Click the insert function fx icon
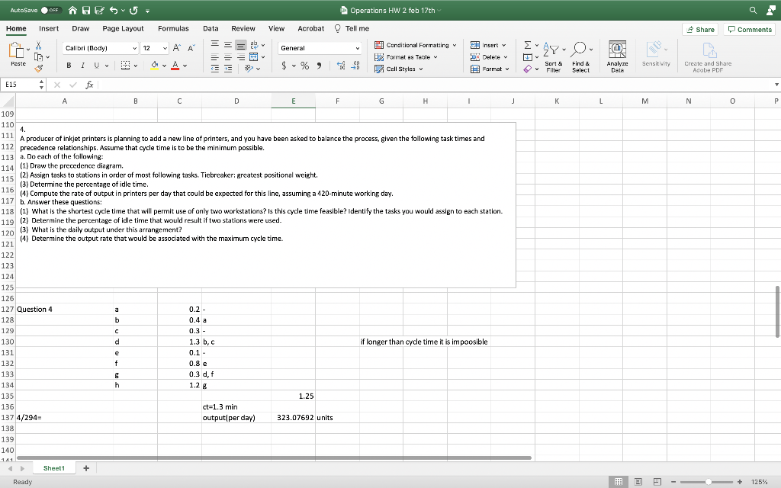The height and width of the screenshot is (488, 781). [89, 85]
